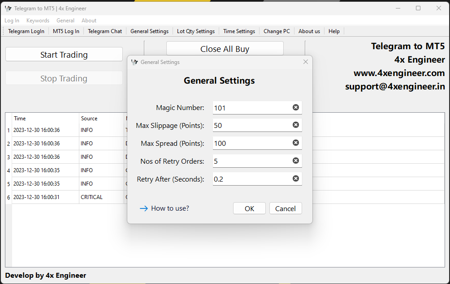The image size is (450, 284).
Task: Open Telegram Chat settings
Action: point(105,31)
